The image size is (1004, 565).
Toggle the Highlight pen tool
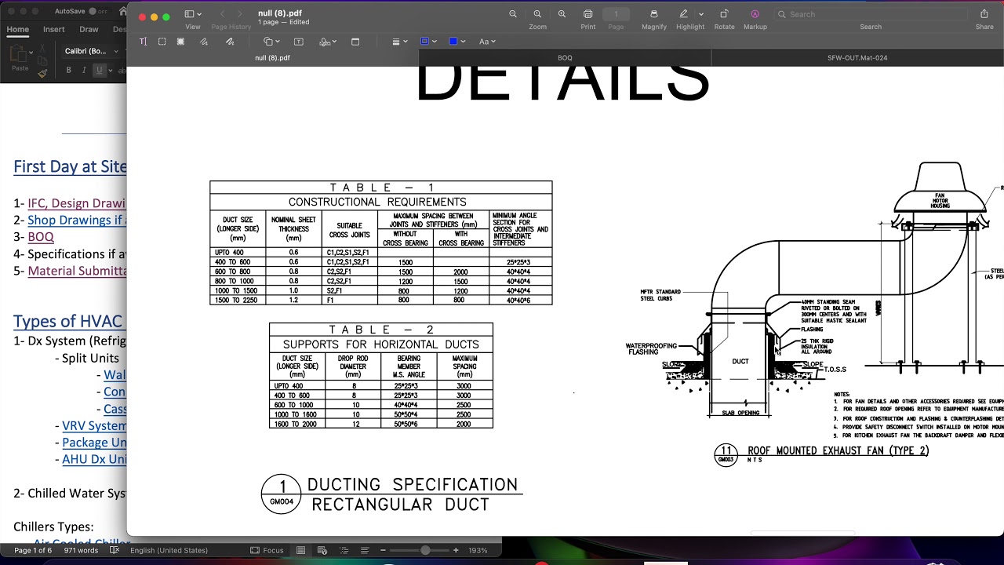pos(684,14)
